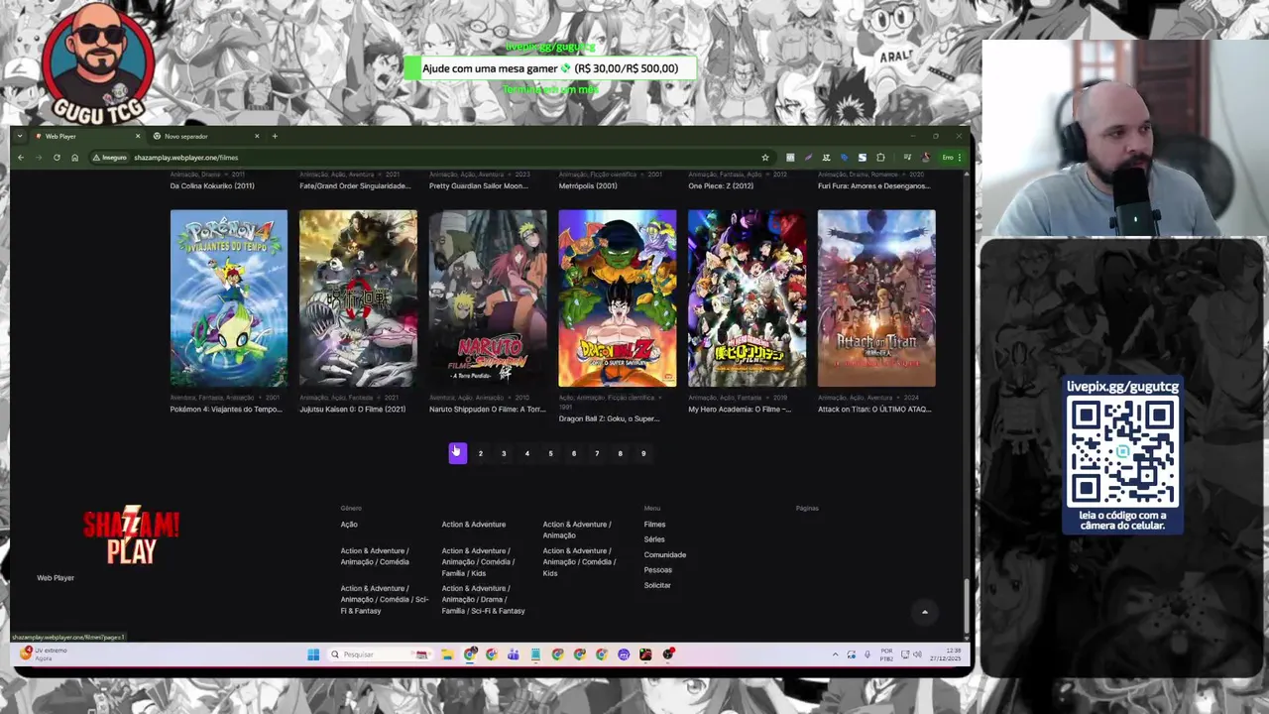Open the Dragon Ball Z movie poster

618,298
